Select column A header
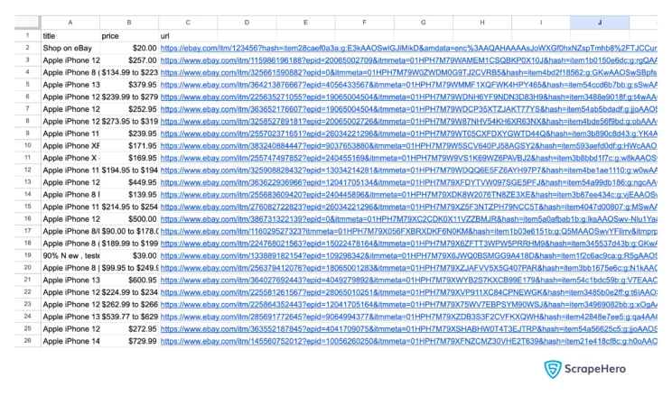The height and width of the screenshot is (396, 672). [70, 23]
